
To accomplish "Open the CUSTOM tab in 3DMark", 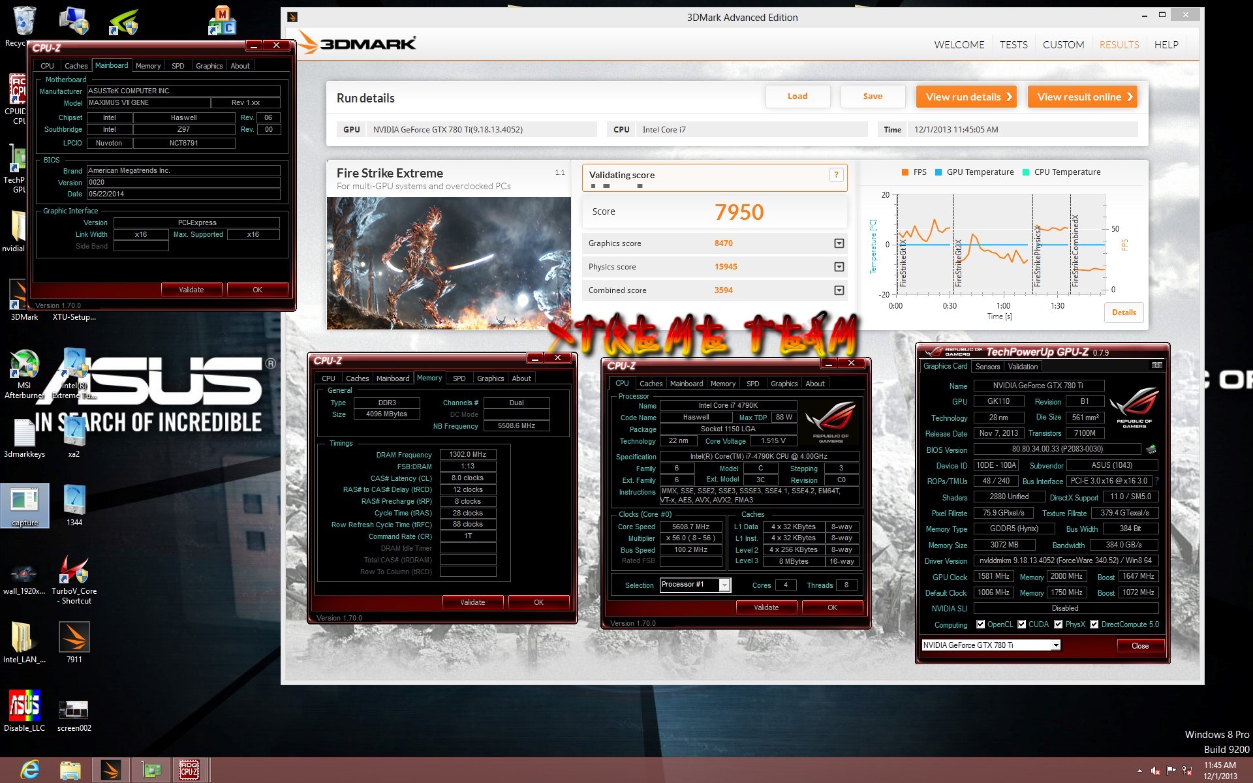I will click(1063, 44).
